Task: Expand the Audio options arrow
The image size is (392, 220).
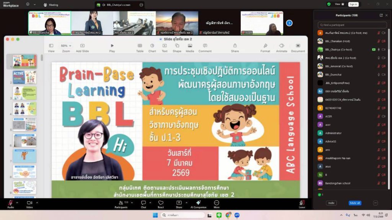Action: point(18,201)
